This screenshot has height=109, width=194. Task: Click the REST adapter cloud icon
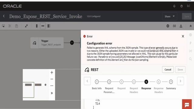[x=87, y=70]
